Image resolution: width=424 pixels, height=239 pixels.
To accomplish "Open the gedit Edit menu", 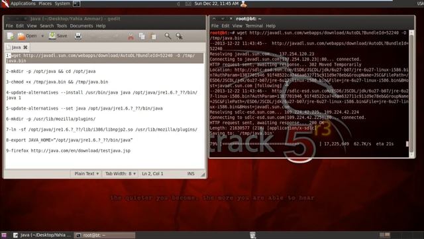I will click(x=20, y=26).
